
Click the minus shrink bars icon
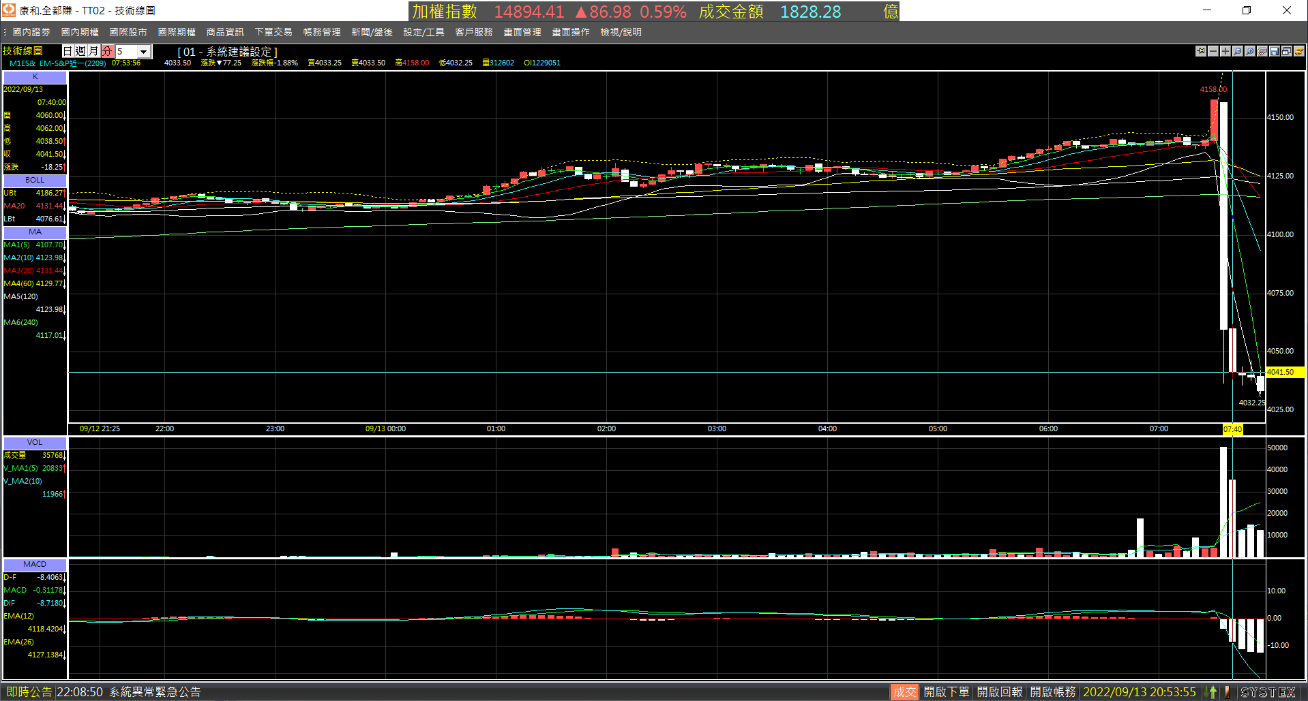tap(1213, 51)
